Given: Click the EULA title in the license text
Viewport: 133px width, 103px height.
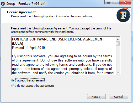Looking at the screenshot, I should point(58,41).
